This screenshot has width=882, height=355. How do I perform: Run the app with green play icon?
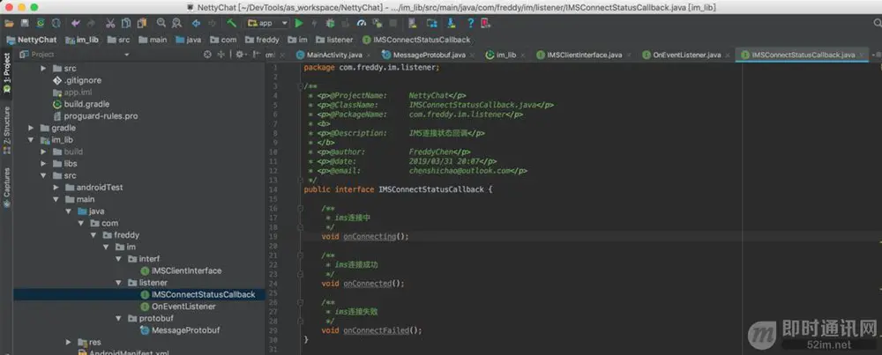coord(299,23)
